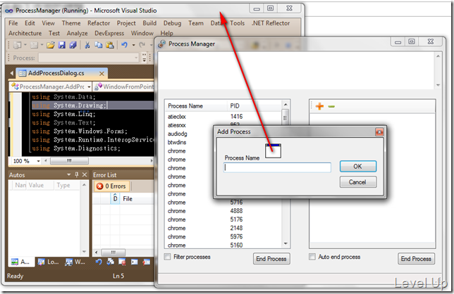Click the Process Name text field
454x294 pixels.
277,167
